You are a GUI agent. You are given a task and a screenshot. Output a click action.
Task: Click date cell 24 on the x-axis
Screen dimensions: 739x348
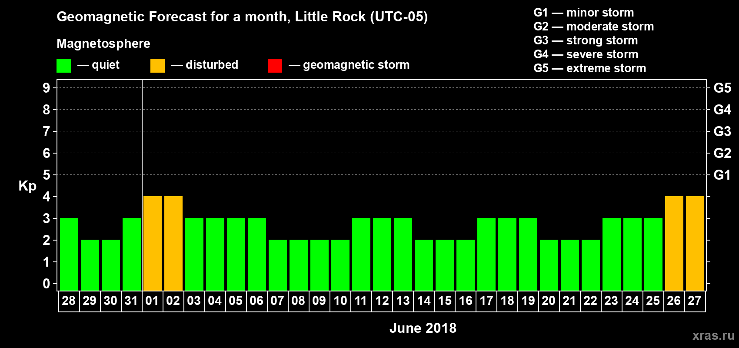coord(632,301)
